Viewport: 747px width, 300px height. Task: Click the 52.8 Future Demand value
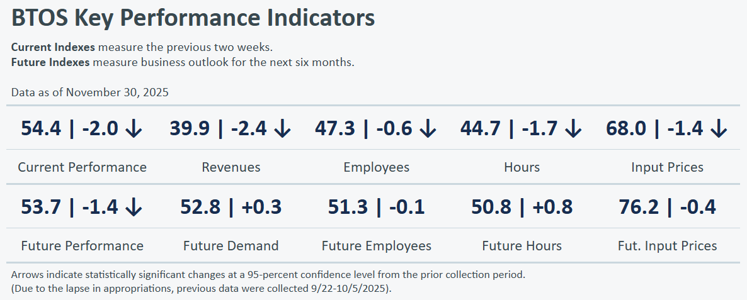(x=198, y=207)
